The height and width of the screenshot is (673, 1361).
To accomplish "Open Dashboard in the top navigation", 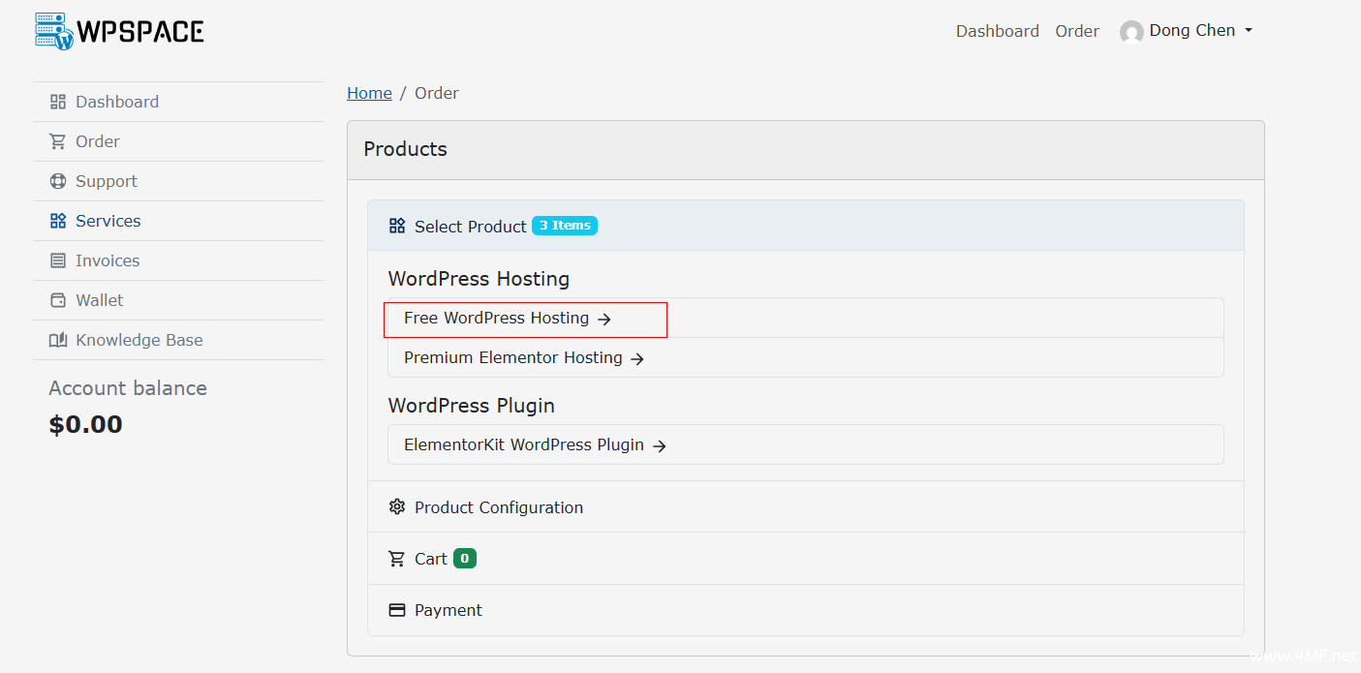I will pos(997,31).
